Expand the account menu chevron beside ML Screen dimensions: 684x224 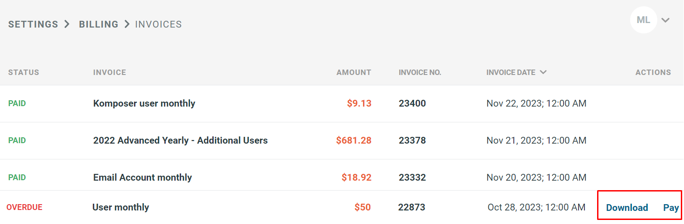665,20
